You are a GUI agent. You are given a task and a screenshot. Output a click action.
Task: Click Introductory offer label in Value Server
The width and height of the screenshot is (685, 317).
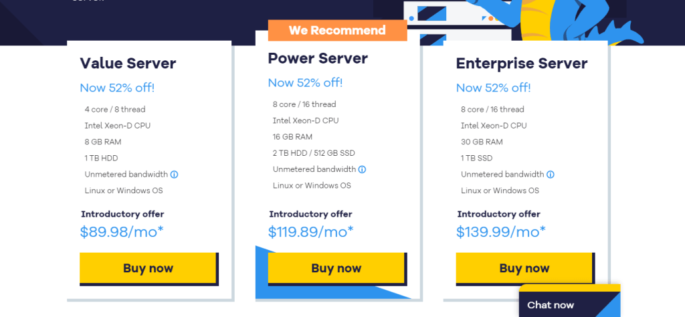[x=122, y=215]
